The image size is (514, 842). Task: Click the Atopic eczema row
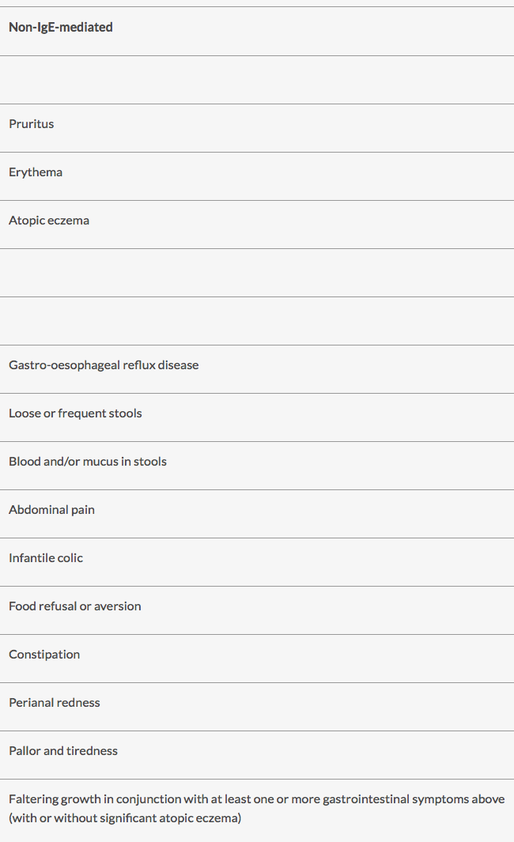(x=257, y=225)
